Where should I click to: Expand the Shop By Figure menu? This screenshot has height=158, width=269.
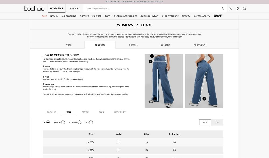click(170, 16)
